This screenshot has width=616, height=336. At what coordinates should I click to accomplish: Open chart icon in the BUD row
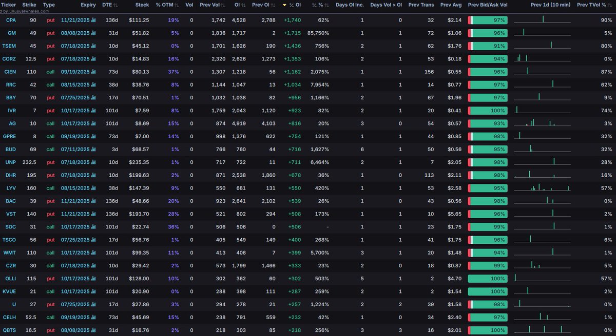click(93, 149)
